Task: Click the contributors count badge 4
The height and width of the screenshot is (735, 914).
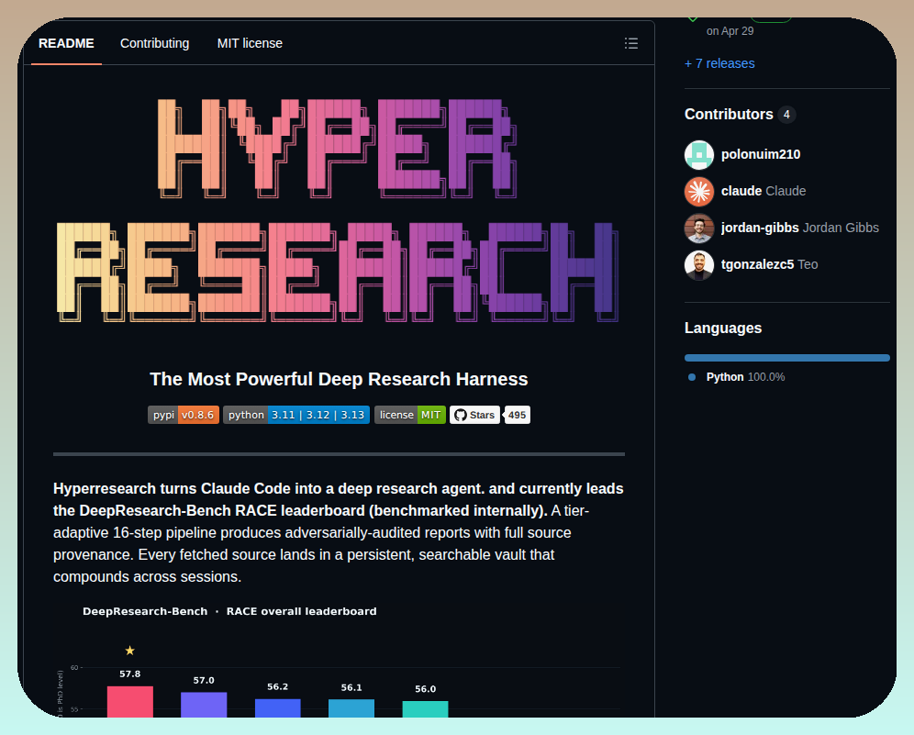Action: [x=786, y=115]
